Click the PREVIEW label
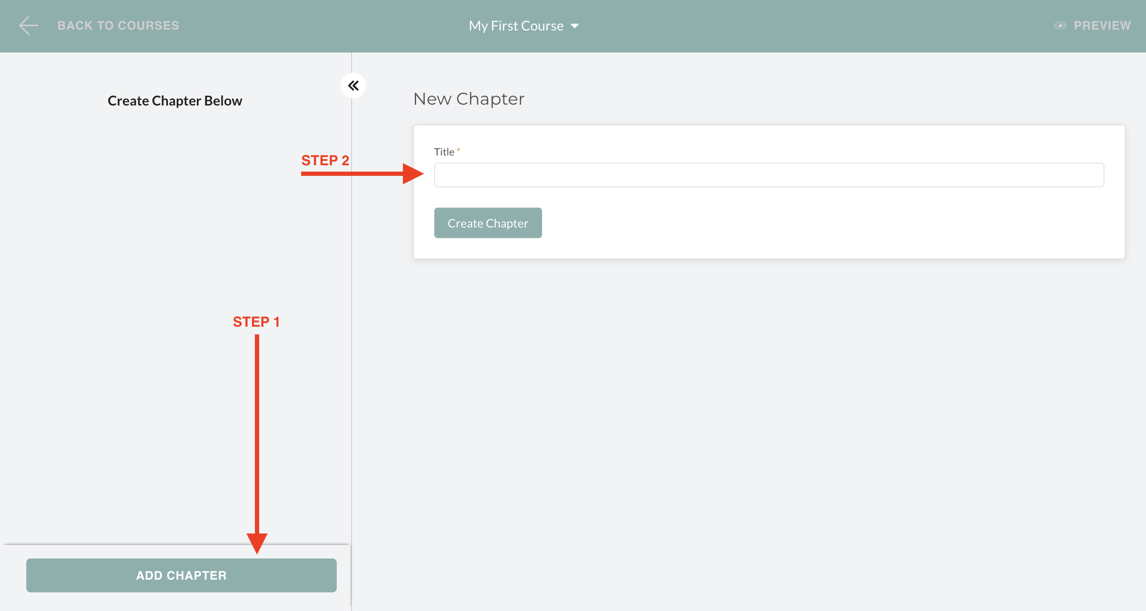Screen dimensions: 1146x611 point(1102,26)
